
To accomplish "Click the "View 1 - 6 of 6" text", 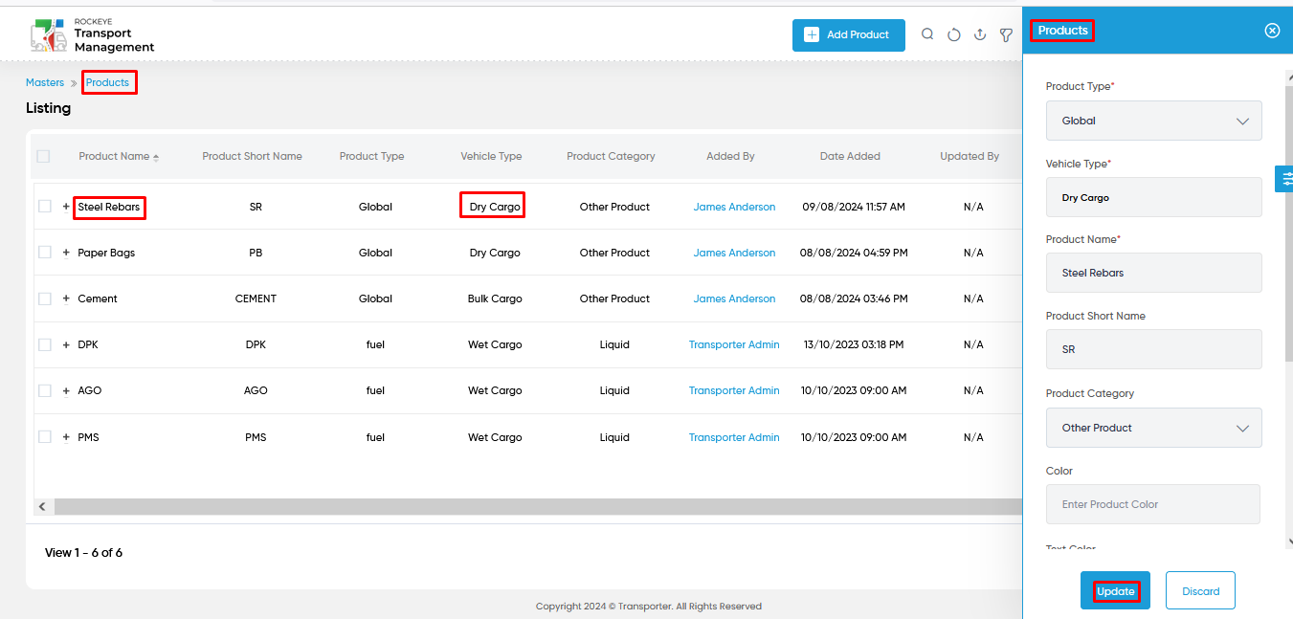I will point(83,553).
